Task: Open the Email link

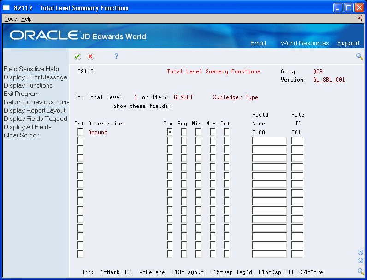Action: point(258,43)
